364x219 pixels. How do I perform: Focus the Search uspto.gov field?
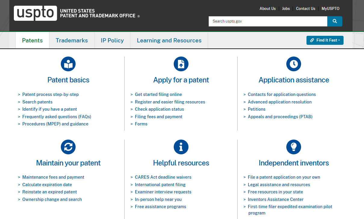click(x=268, y=21)
